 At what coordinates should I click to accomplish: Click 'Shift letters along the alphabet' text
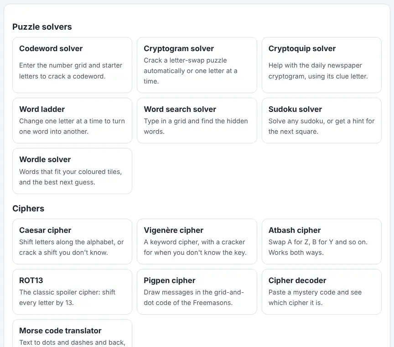click(67, 242)
